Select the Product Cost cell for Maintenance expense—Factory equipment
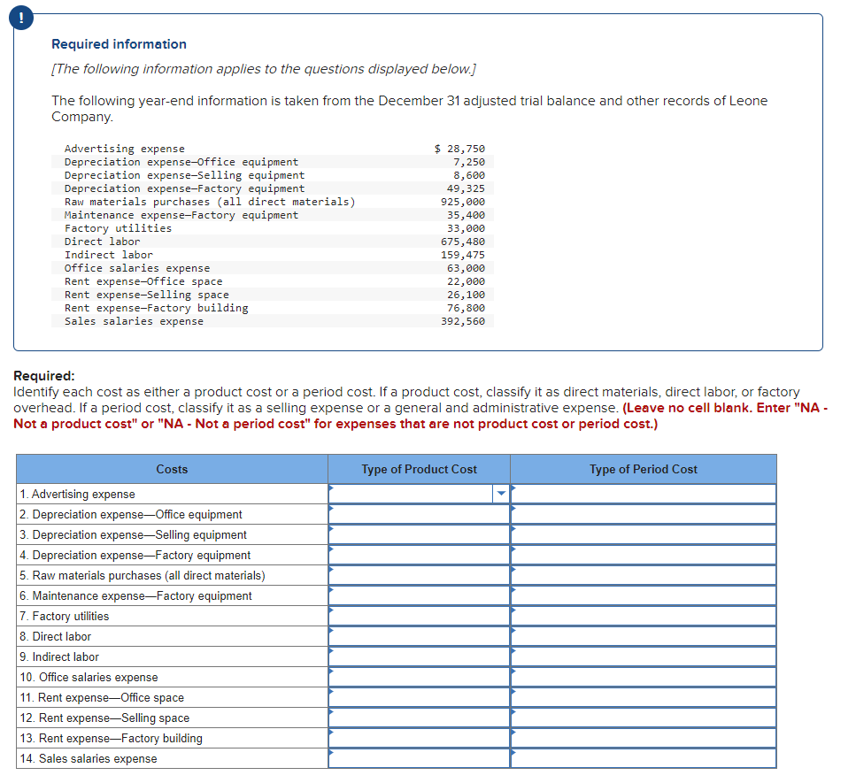The image size is (856, 783). coord(419,595)
